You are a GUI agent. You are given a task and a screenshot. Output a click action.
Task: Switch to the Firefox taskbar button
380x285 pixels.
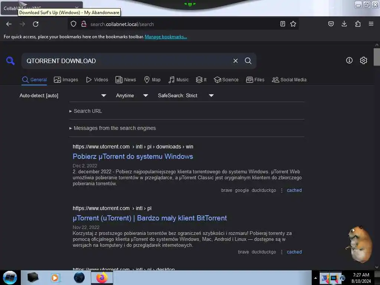pyautogui.click(x=102, y=278)
